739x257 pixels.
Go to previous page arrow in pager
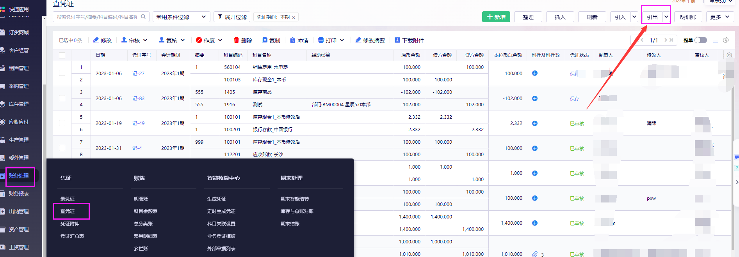pyautogui.click(x=642, y=40)
